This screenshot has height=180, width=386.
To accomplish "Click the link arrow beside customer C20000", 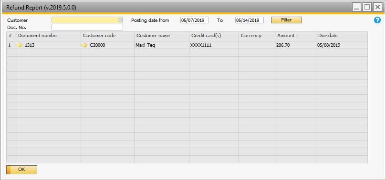I will click(84, 45).
